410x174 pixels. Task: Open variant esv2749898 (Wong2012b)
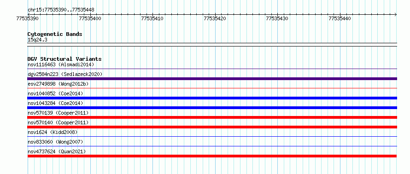point(58,84)
